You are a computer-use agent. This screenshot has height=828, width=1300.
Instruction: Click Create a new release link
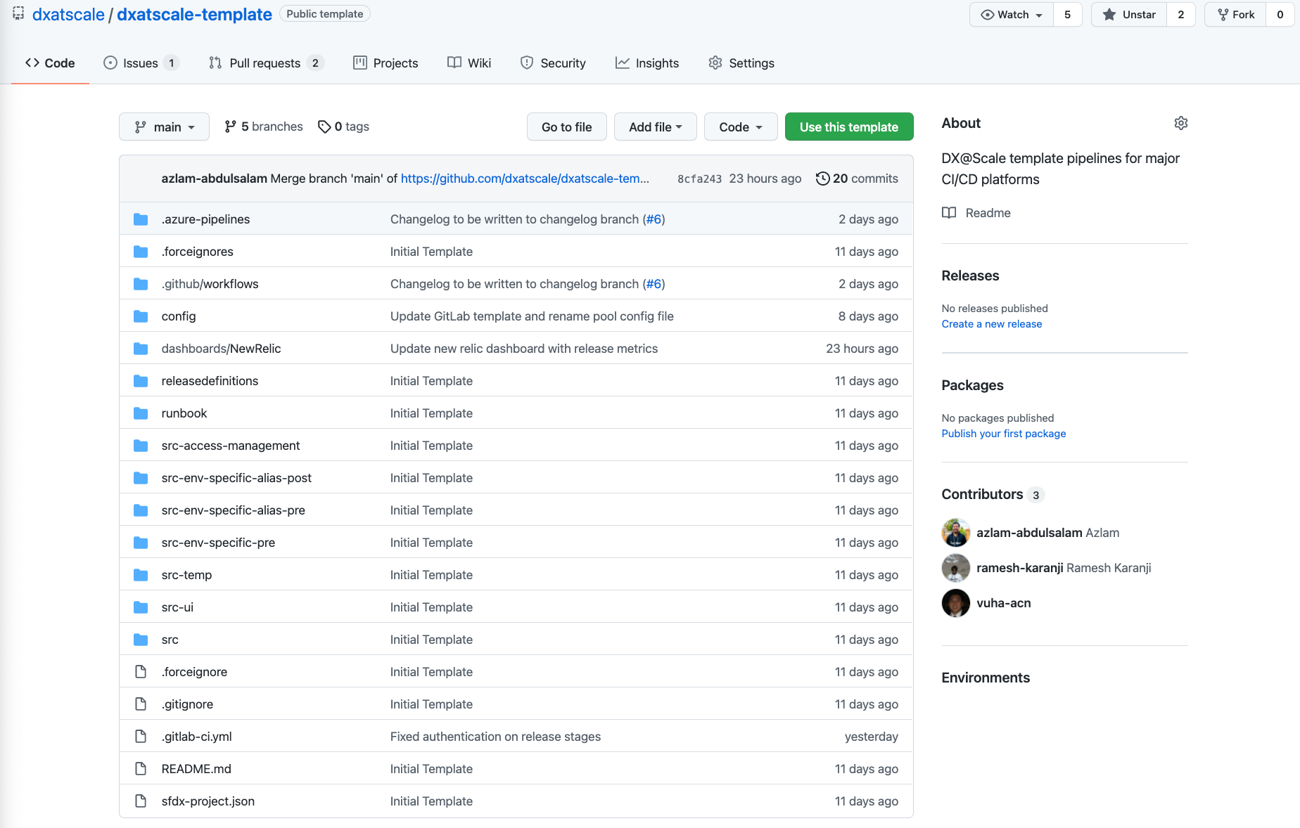(991, 324)
